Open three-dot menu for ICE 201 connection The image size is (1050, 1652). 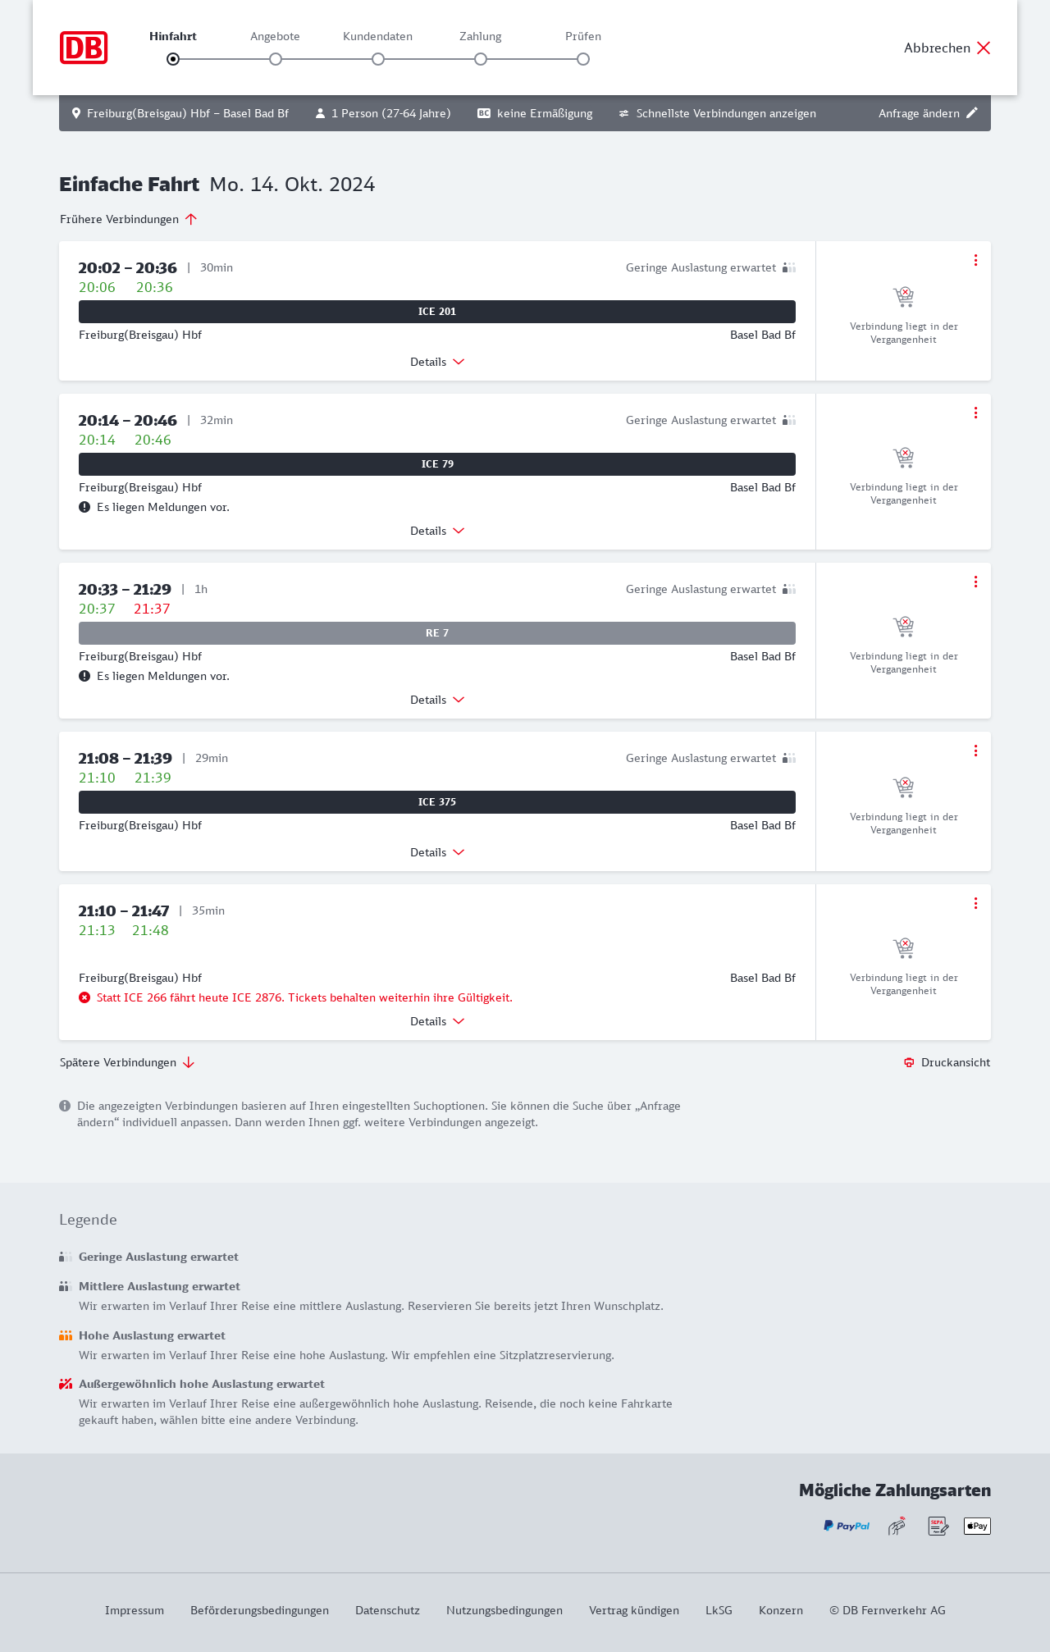(975, 260)
